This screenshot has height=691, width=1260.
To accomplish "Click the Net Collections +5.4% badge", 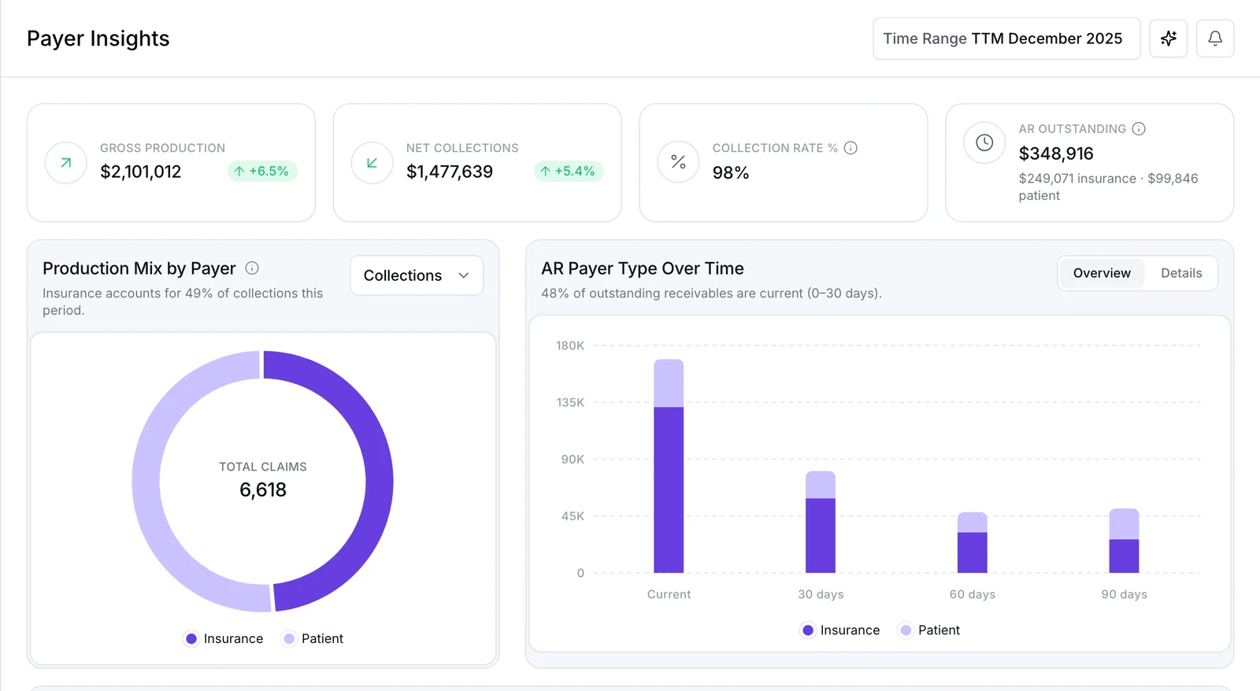I will pos(568,171).
